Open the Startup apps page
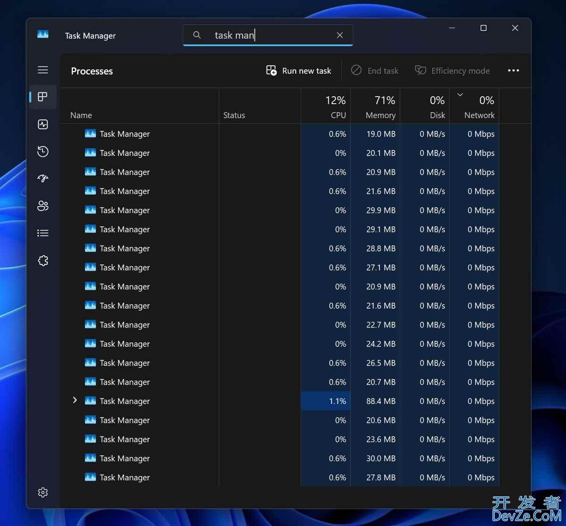This screenshot has width=566, height=526. point(42,178)
